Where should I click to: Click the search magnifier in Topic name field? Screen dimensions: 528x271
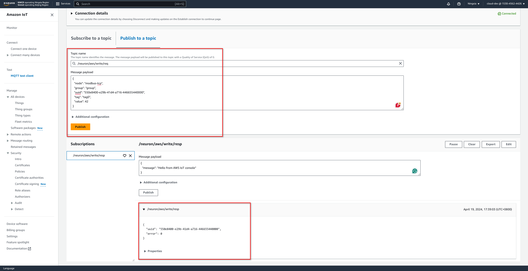[75, 63]
